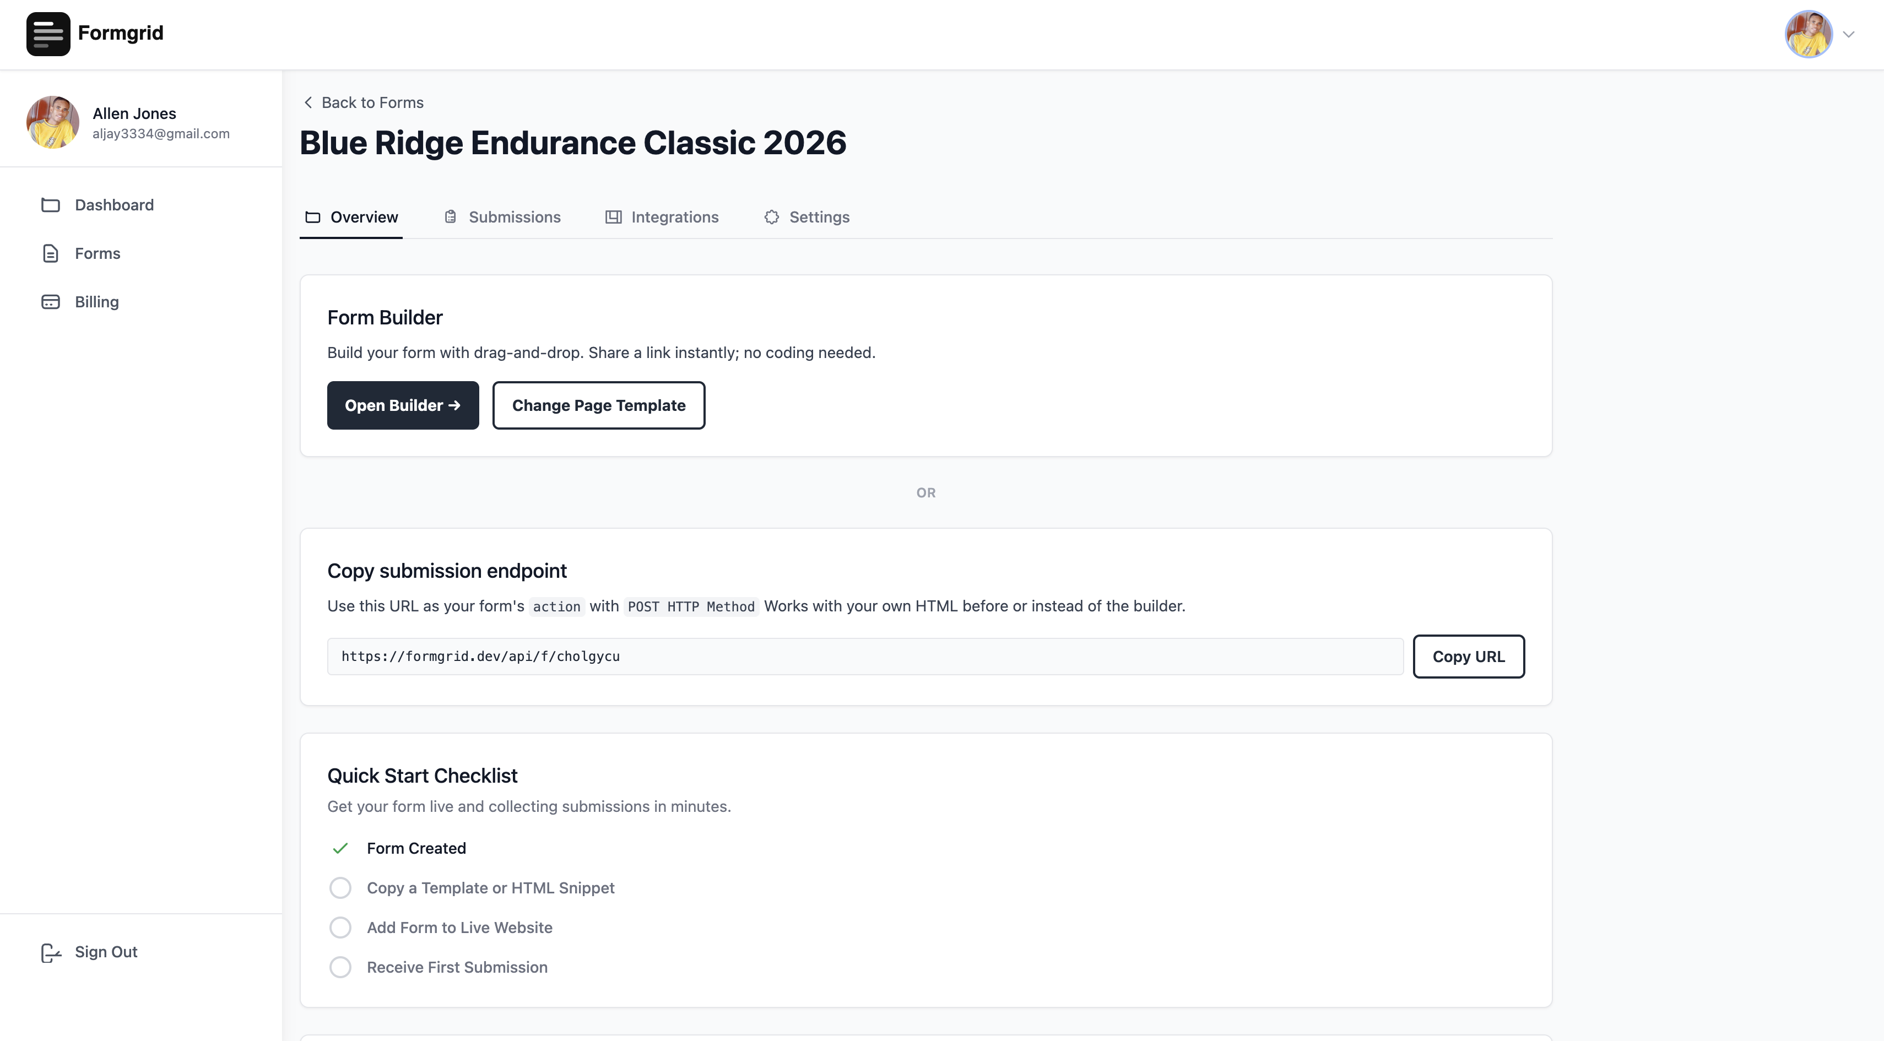Viewport: 1884px width, 1041px height.
Task: Open the Settings tab
Action: click(x=819, y=217)
